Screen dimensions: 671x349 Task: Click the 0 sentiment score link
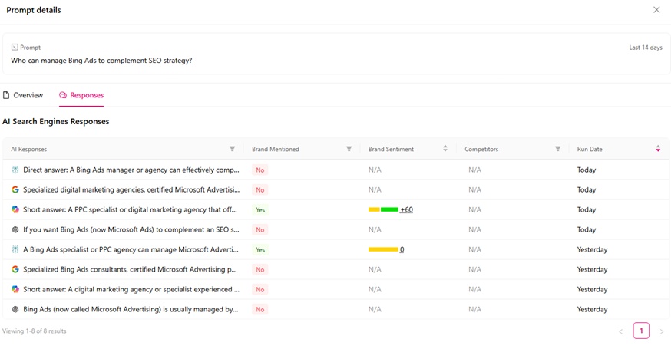tap(402, 249)
